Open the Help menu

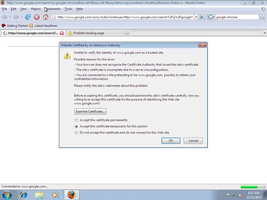tap(80, 9)
